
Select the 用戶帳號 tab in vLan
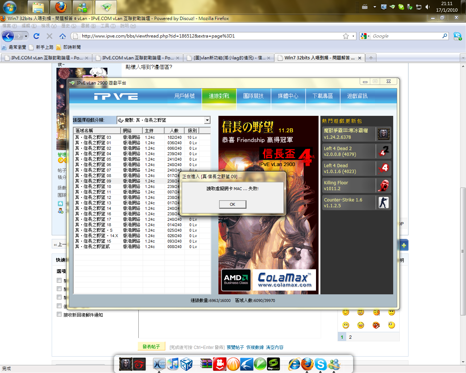pos(184,96)
